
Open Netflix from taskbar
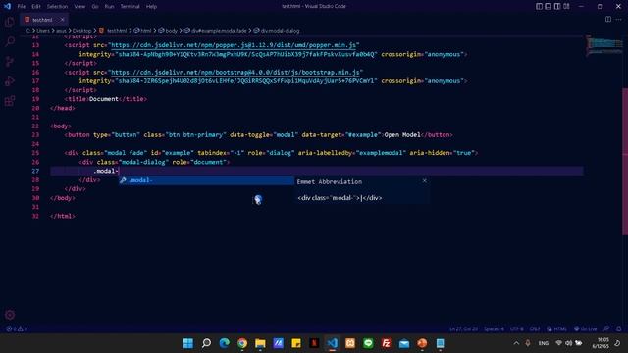[314, 343]
